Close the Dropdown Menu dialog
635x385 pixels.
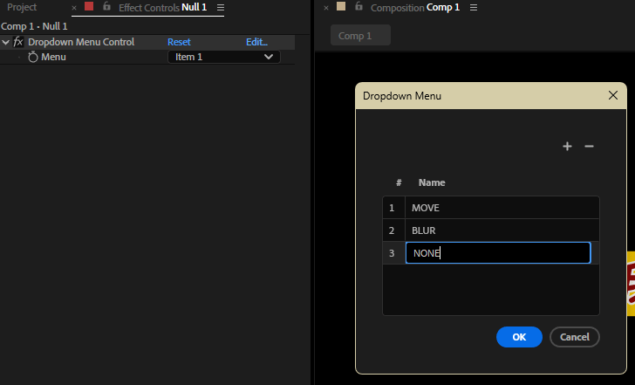point(612,95)
